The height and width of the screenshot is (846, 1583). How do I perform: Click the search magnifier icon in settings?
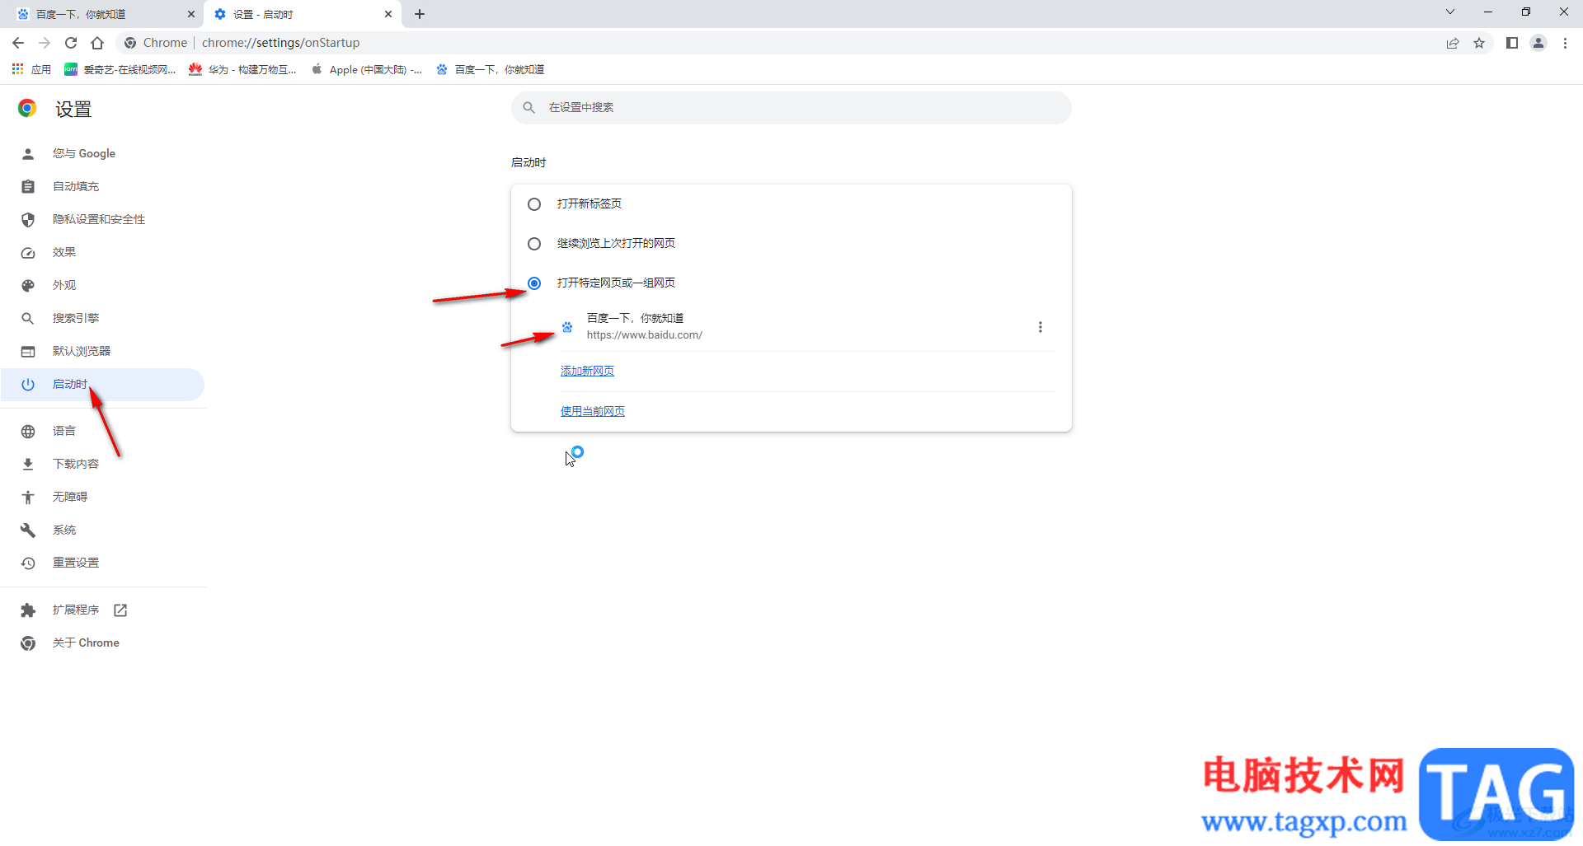529,108
